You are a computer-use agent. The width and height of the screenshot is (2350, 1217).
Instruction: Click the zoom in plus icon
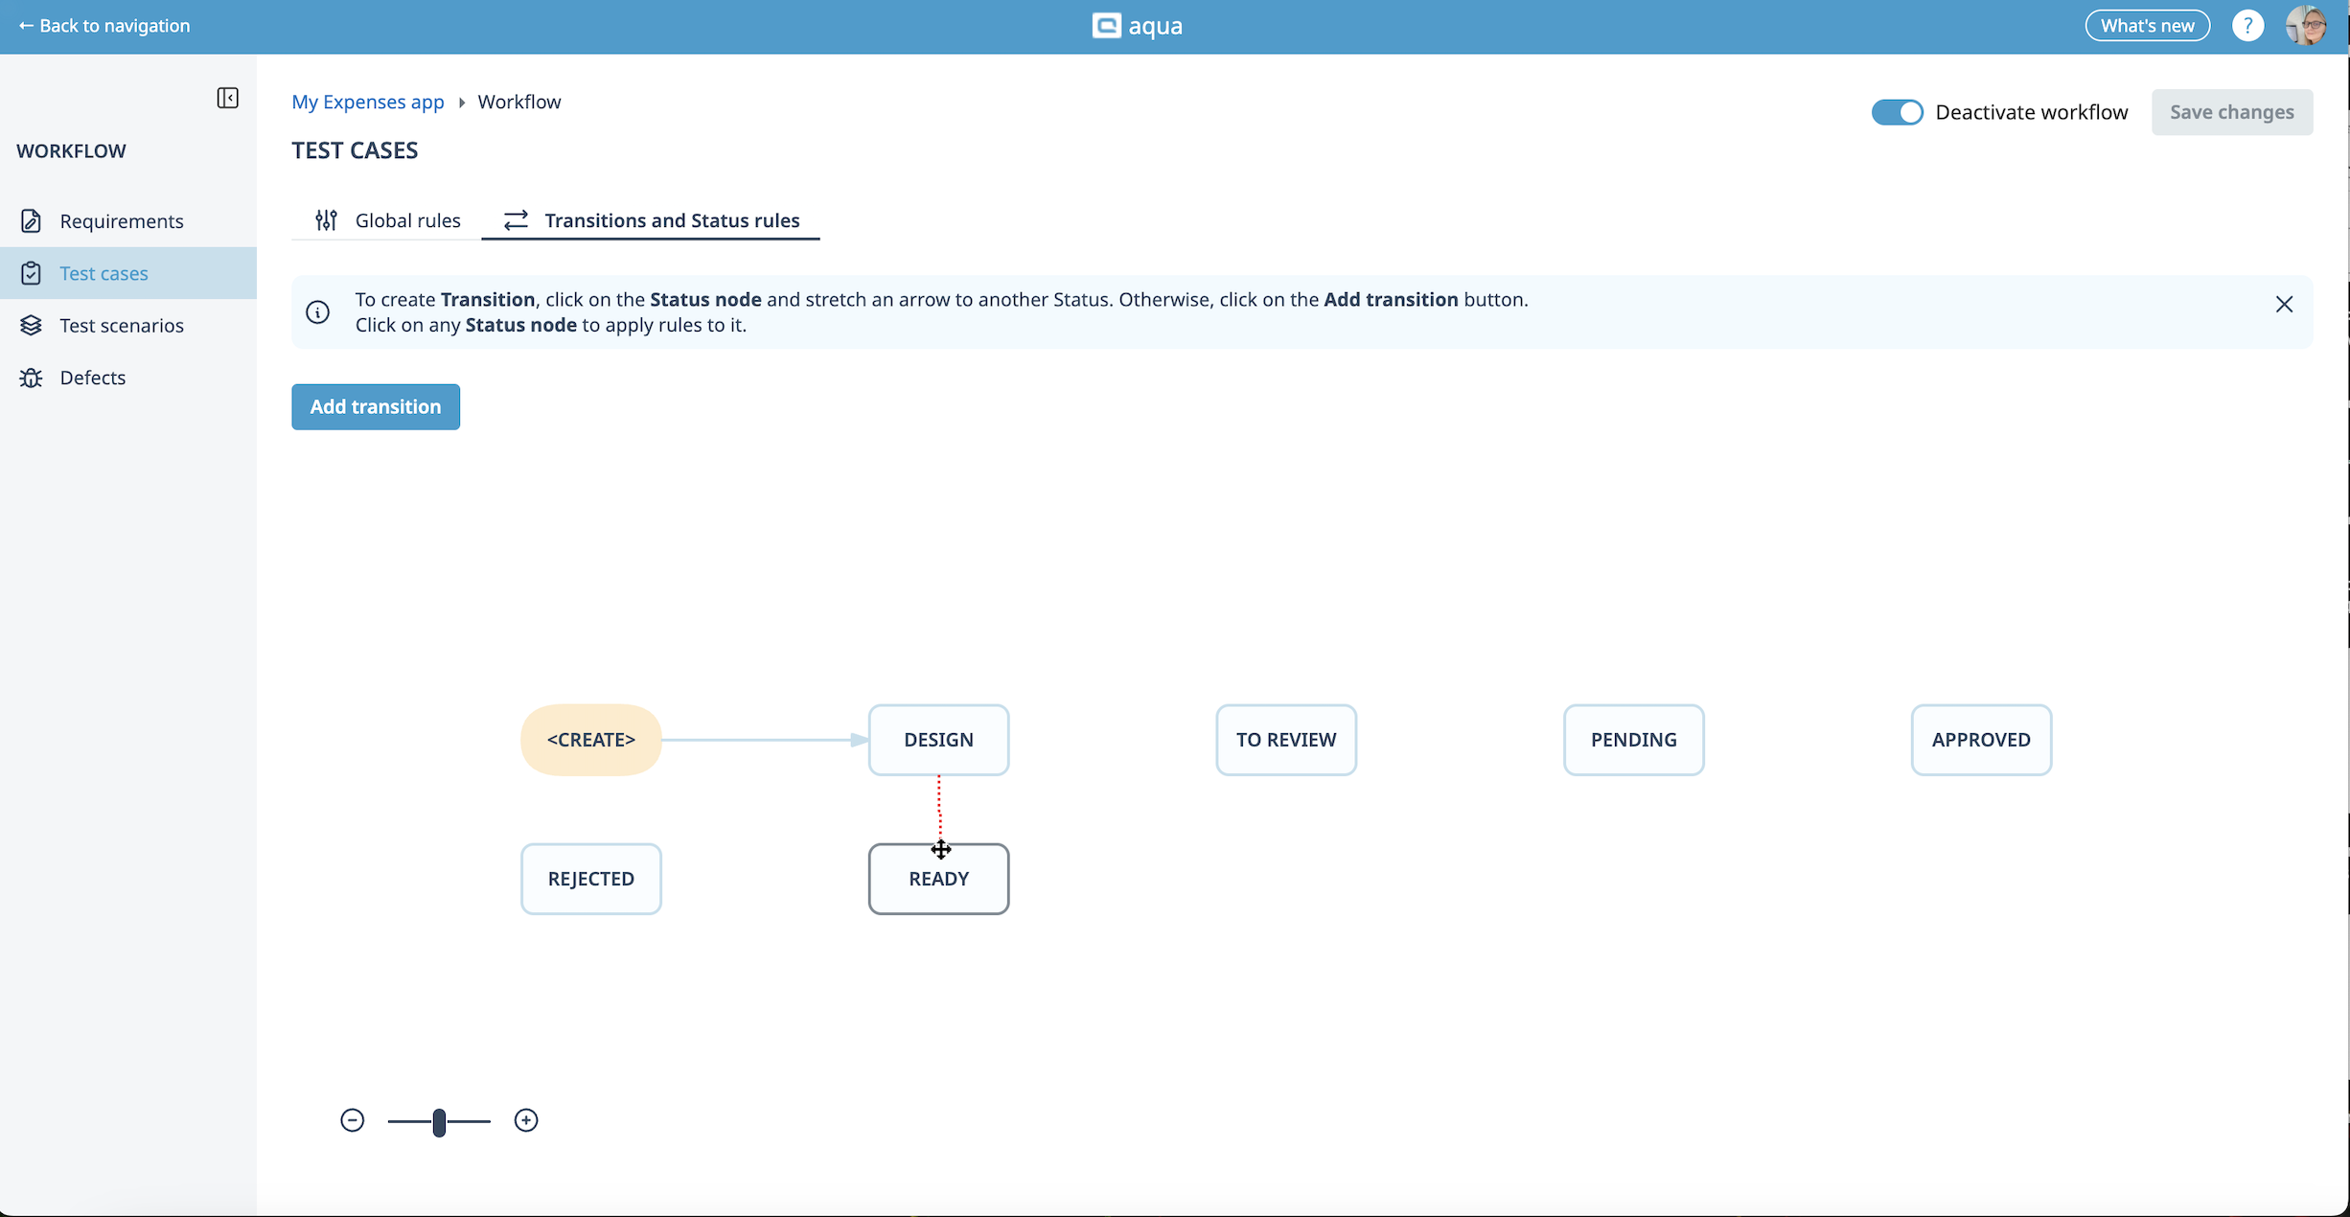526,1120
